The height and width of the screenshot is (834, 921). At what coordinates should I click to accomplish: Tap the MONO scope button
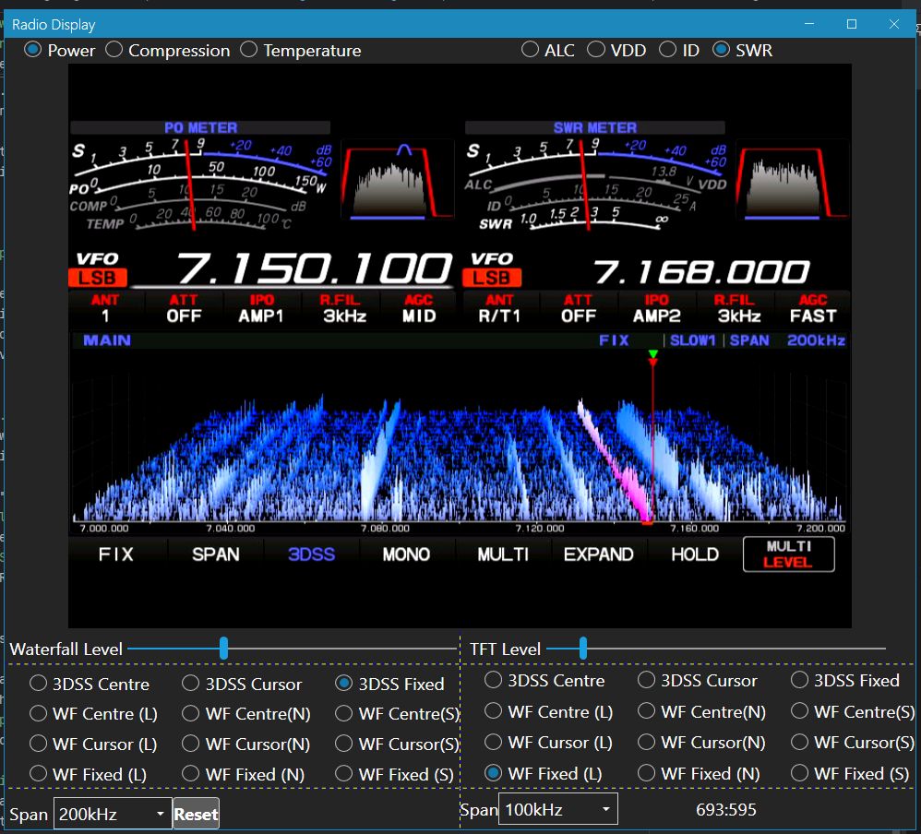coord(406,554)
